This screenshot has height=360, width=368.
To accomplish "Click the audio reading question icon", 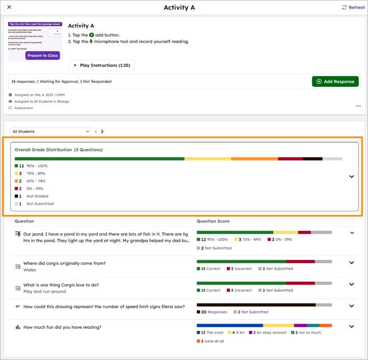I will coord(18,233).
